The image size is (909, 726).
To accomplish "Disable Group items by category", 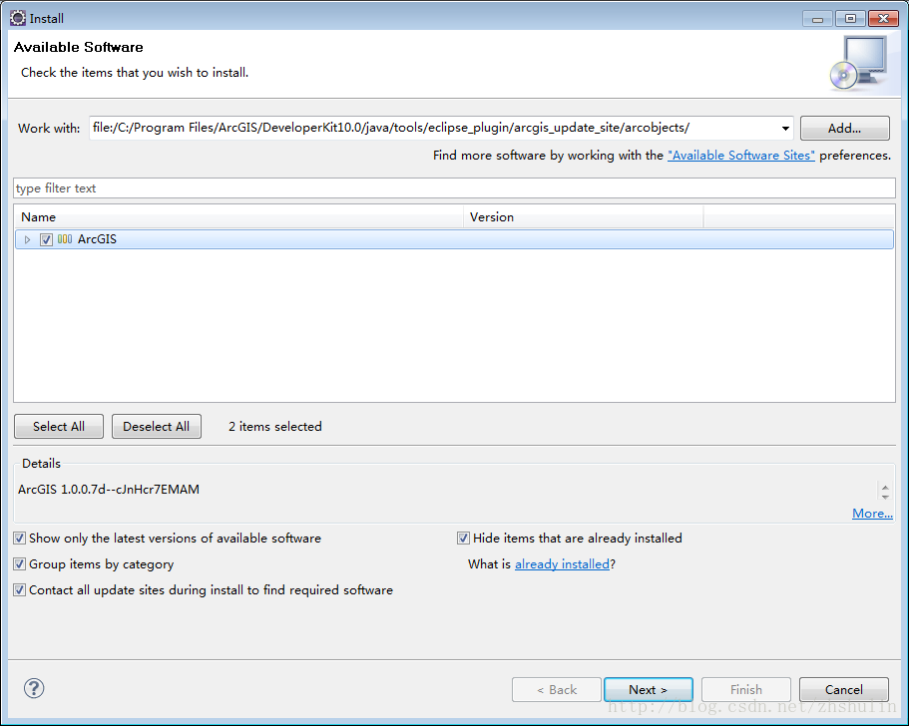I will (20, 564).
